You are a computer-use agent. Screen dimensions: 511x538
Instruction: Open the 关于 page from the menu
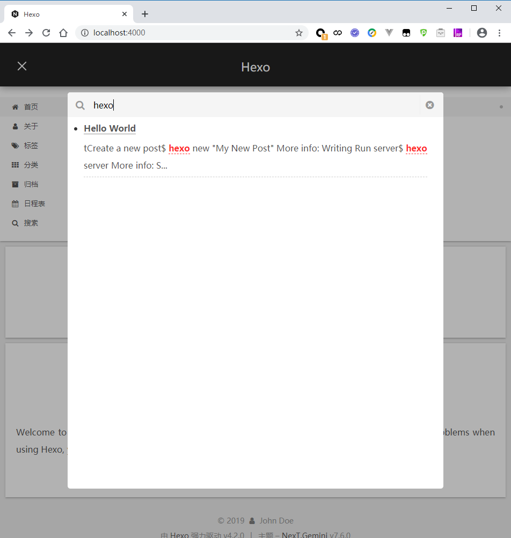[x=31, y=126]
